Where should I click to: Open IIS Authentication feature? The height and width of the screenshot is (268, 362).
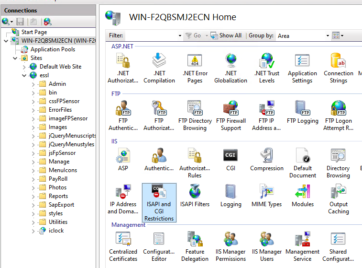[159, 160]
